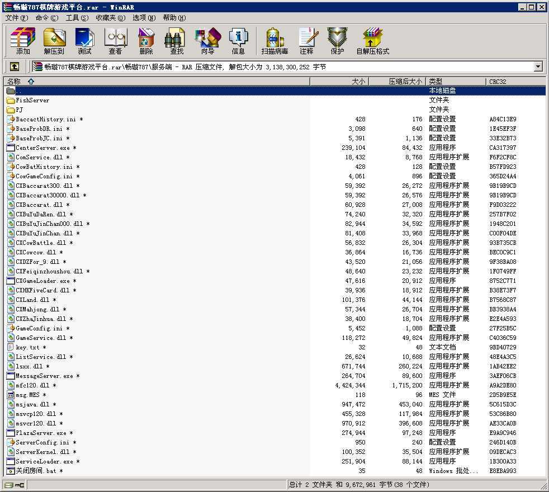Click the up-one-level folder button
This screenshot has width=549, height=492.
[x=15, y=67]
